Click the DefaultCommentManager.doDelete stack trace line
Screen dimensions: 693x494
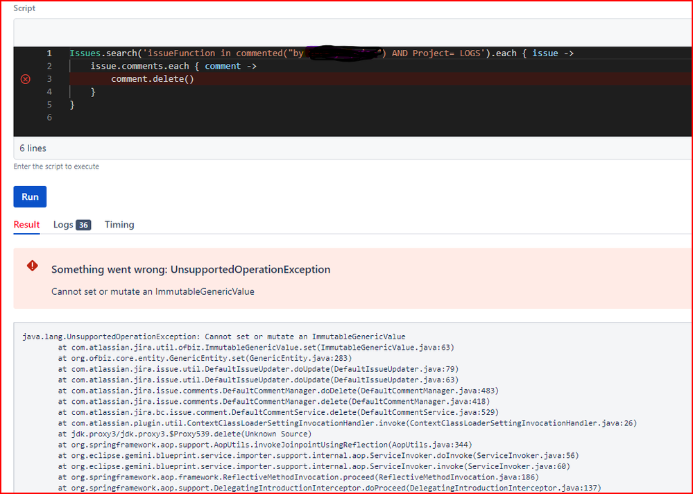(278, 391)
